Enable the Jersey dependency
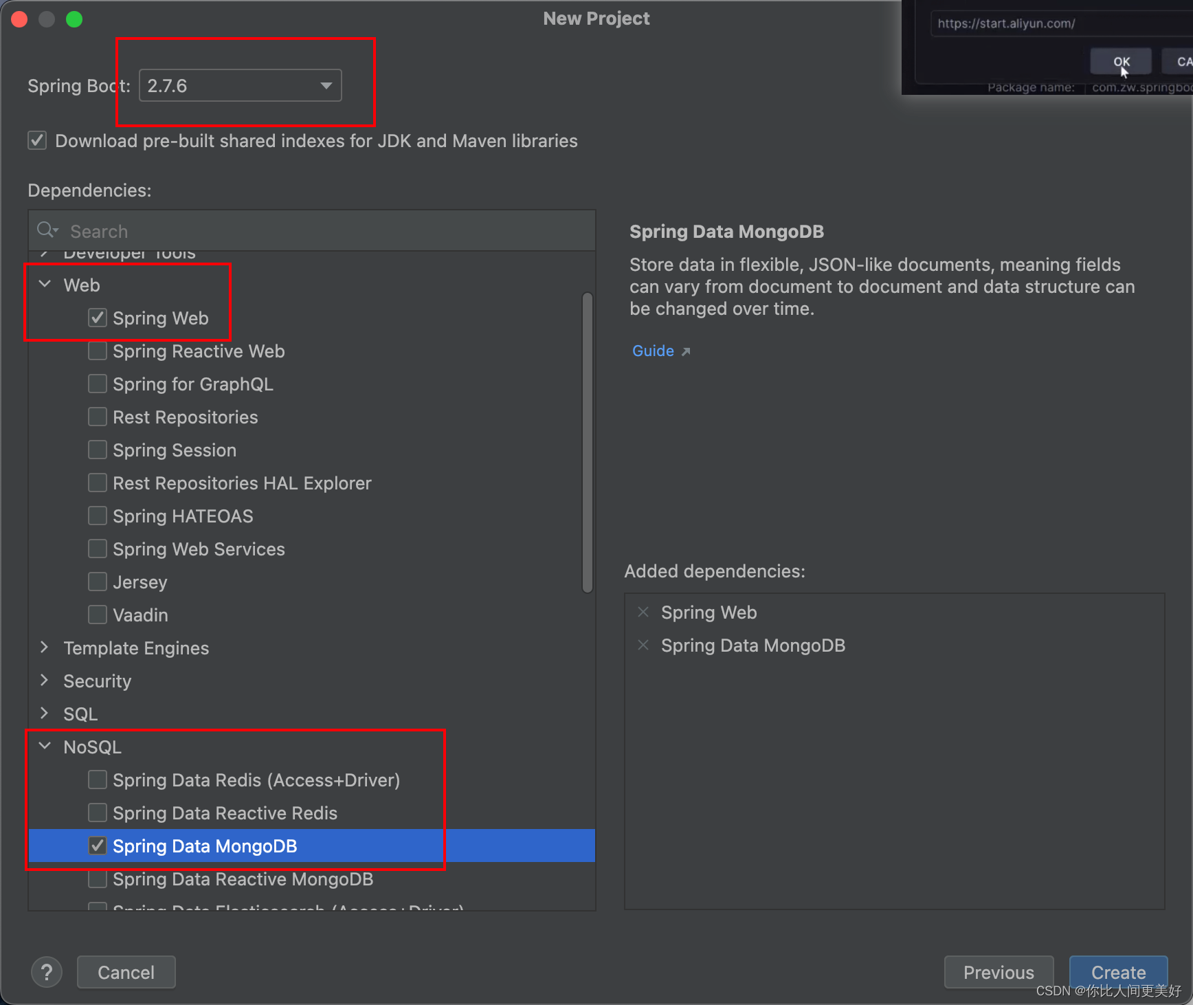Screen dimensions: 1193x1005 pos(98,582)
